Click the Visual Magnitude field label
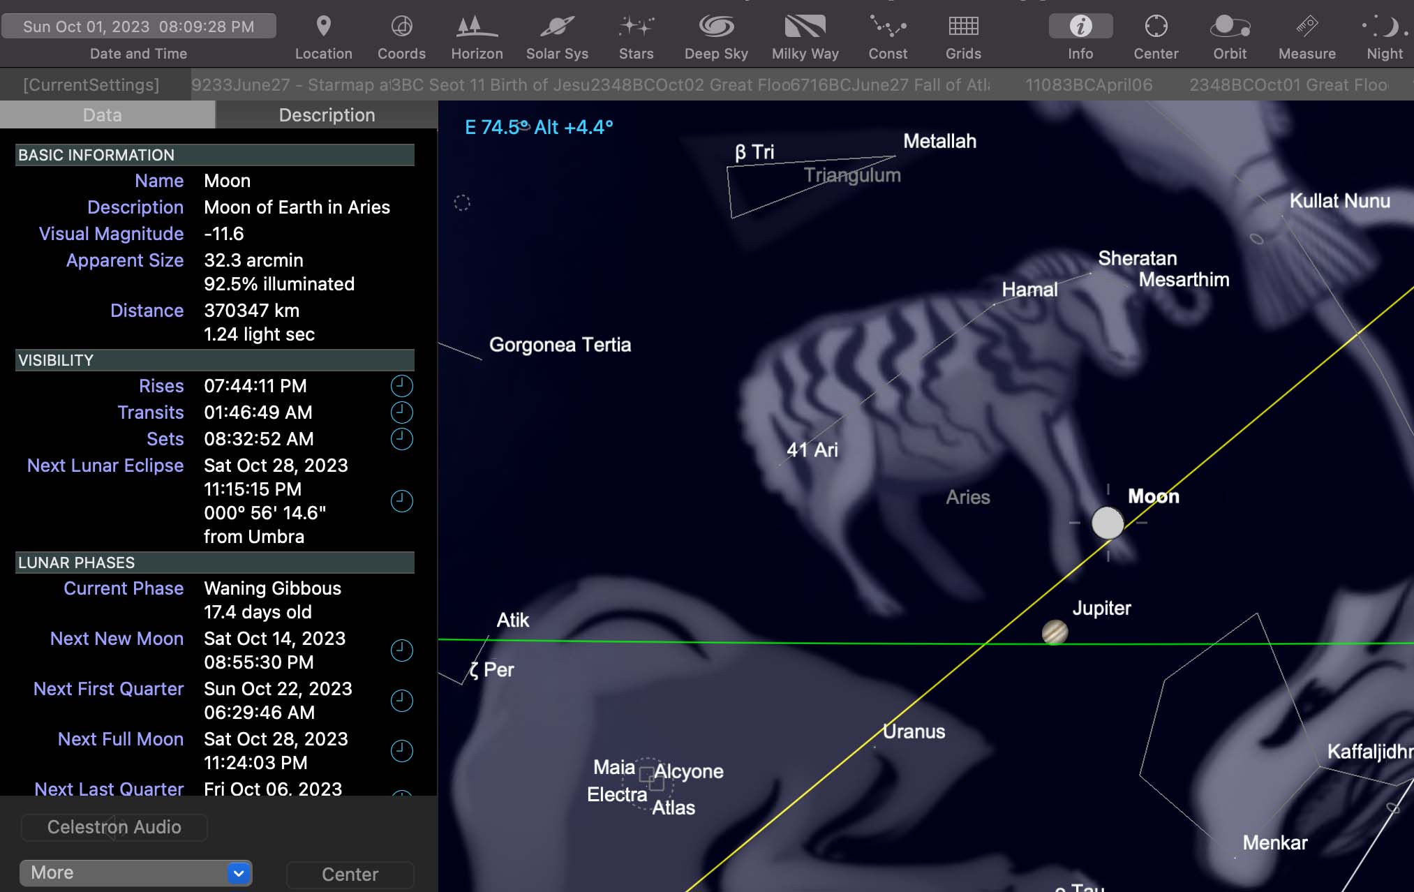 [x=111, y=234]
